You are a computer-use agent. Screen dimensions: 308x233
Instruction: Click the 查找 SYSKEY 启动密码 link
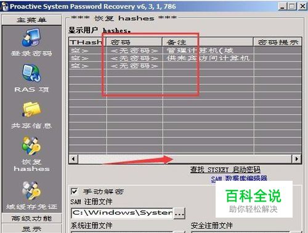click(225, 170)
